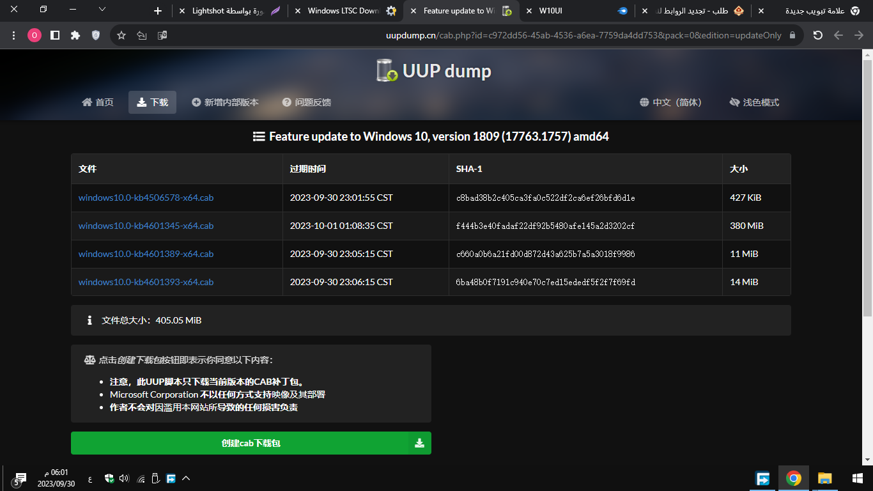
Task: Open windows10.0-kb4601345-x64.cab link
Action: [x=146, y=226]
